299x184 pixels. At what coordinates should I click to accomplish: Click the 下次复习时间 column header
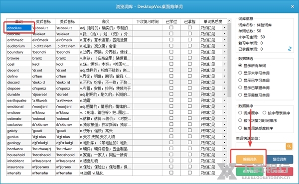point(148,21)
